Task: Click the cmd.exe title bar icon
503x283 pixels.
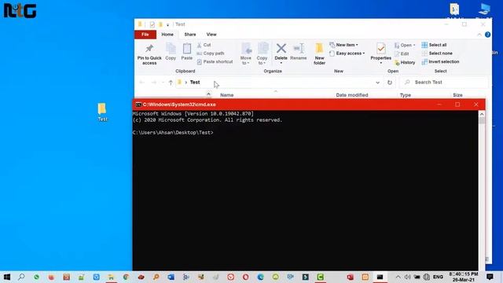Action: click(x=138, y=105)
